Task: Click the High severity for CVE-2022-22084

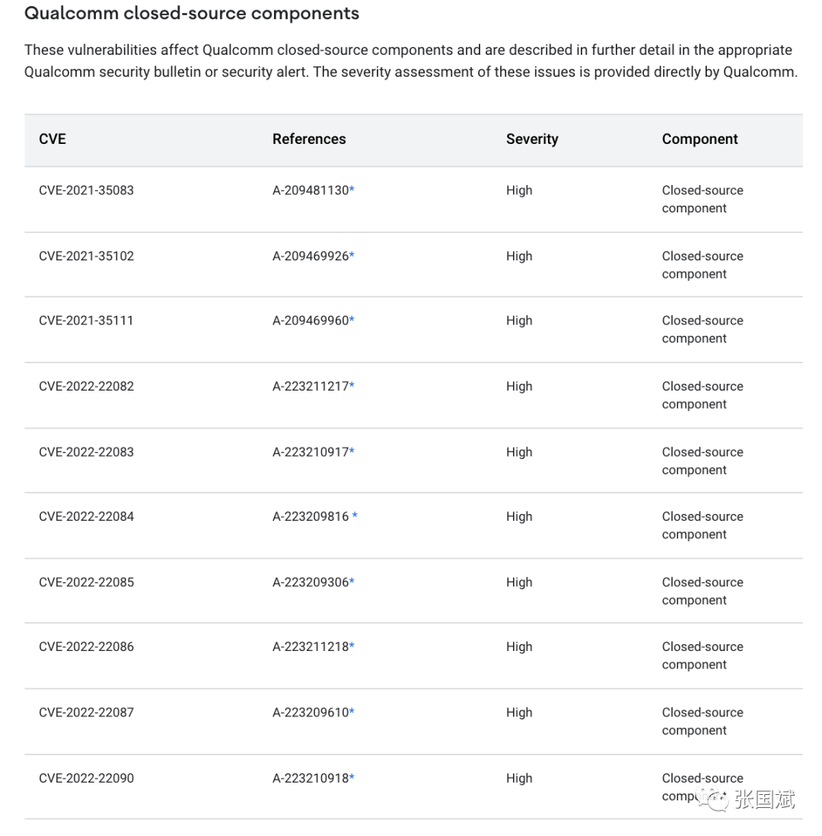Action: pos(519,516)
